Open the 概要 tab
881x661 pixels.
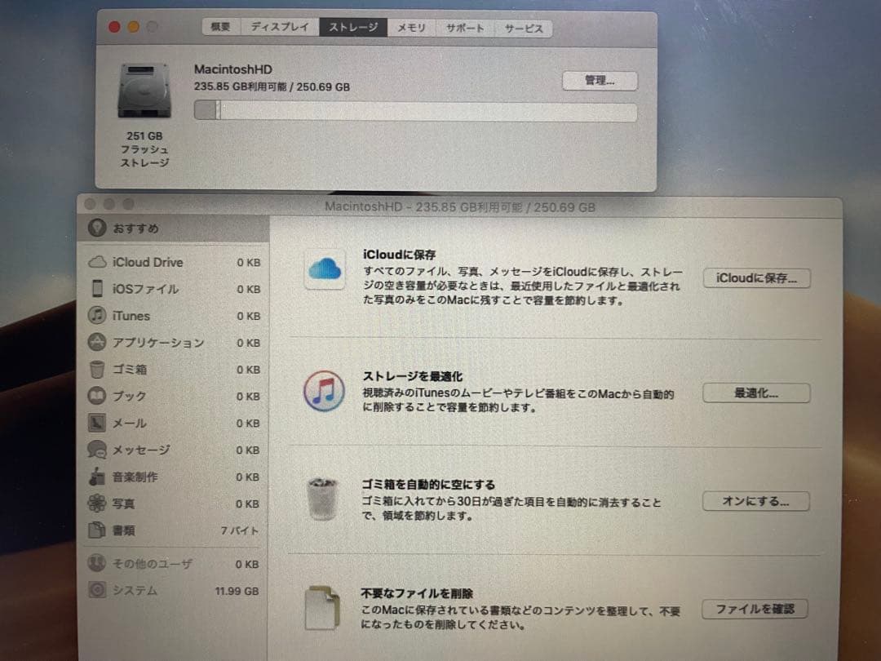click(x=219, y=26)
